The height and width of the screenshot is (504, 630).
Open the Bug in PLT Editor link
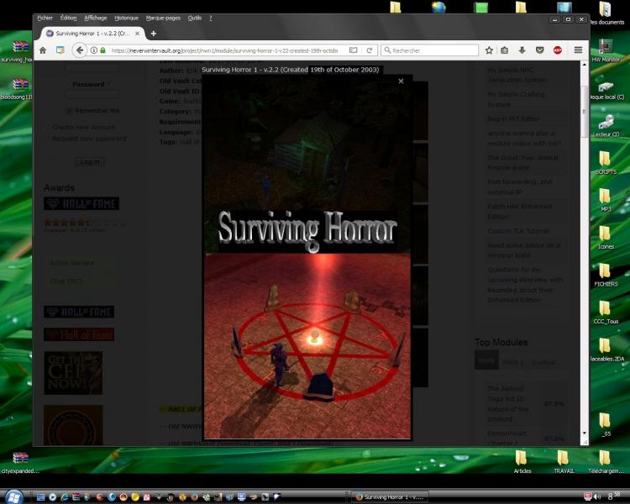[x=513, y=118]
